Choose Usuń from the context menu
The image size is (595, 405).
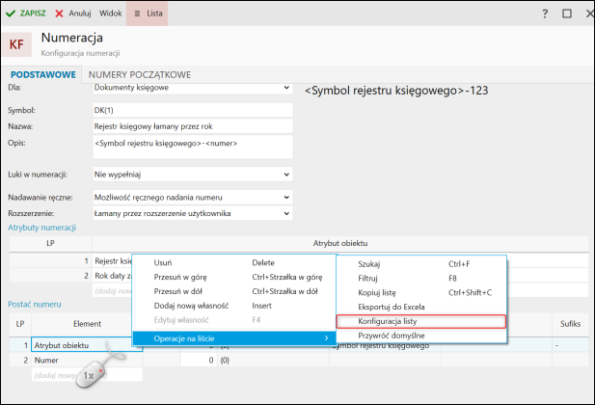coord(233,262)
